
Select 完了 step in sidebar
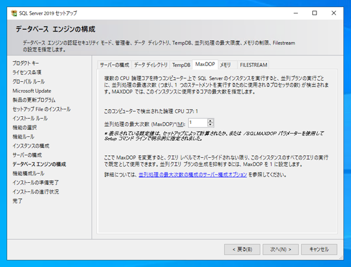[17, 201]
